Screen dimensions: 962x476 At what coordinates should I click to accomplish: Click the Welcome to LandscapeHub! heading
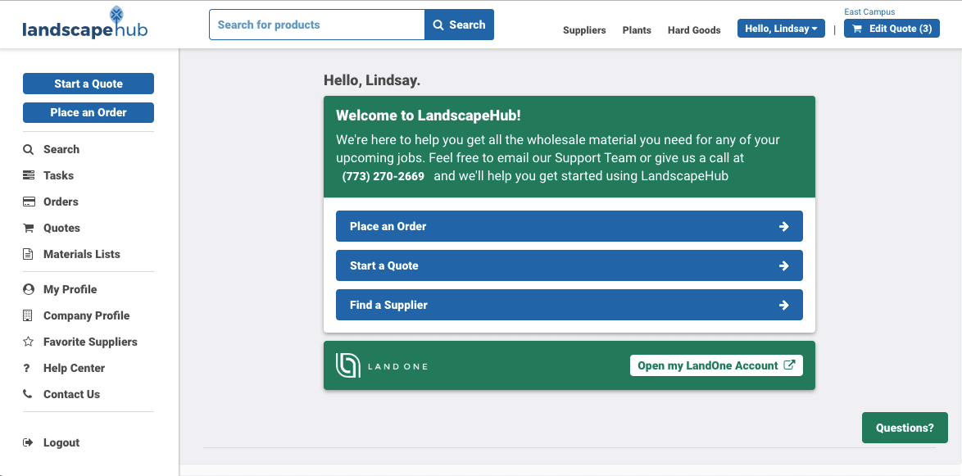pos(429,116)
